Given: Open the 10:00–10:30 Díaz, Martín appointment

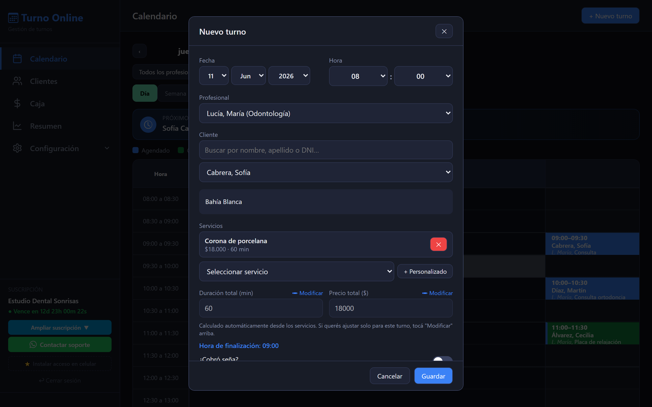Looking at the screenshot, I should coord(593,289).
